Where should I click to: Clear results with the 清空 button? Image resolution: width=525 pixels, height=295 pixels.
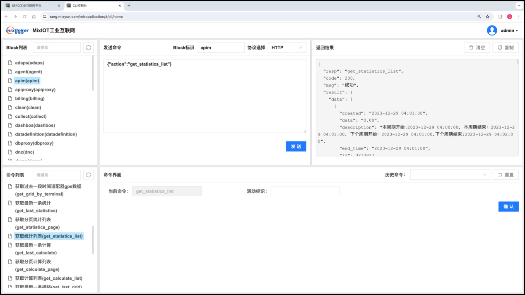click(477, 48)
